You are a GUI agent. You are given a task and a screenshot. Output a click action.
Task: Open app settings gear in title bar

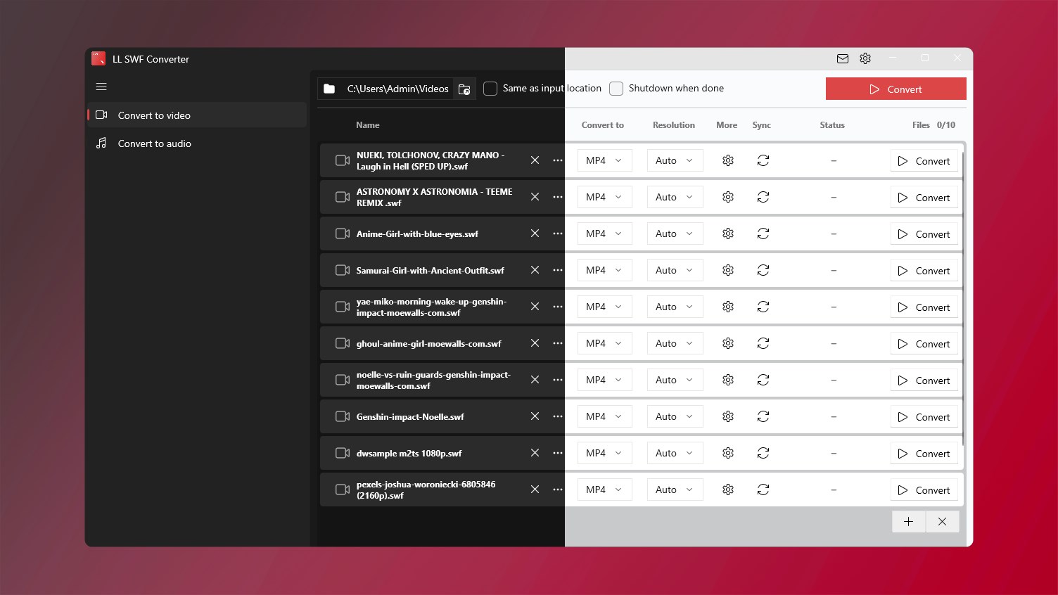point(865,59)
